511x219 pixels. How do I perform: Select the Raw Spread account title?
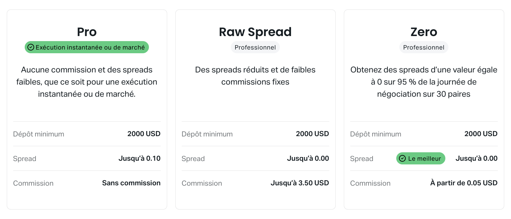(255, 32)
